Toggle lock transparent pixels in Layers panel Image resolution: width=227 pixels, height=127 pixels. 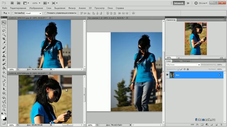[178, 69]
